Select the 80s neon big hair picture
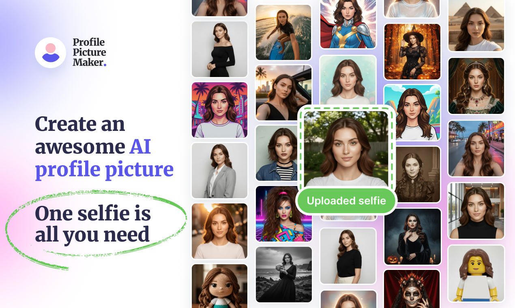The width and height of the screenshot is (515, 308). (283, 214)
